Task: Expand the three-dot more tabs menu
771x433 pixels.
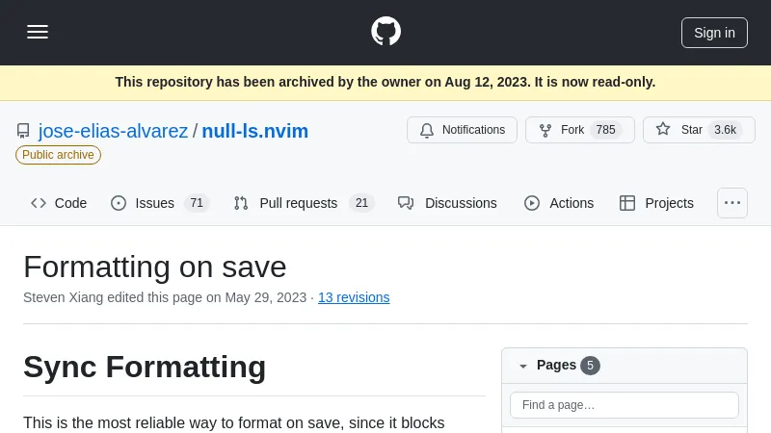Action: click(732, 203)
